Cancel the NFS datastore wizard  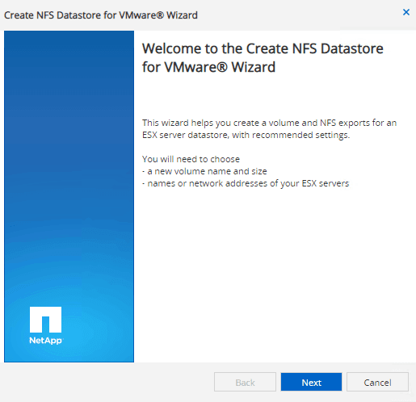[x=377, y=382]
